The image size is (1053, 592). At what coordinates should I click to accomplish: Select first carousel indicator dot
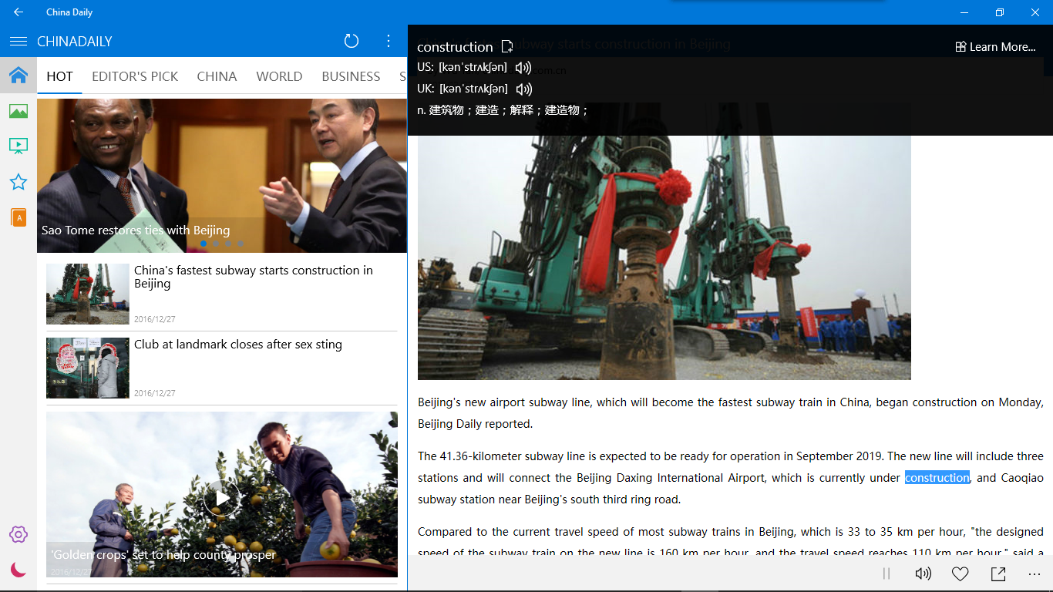pyautogui.click(x=204, y=244)
